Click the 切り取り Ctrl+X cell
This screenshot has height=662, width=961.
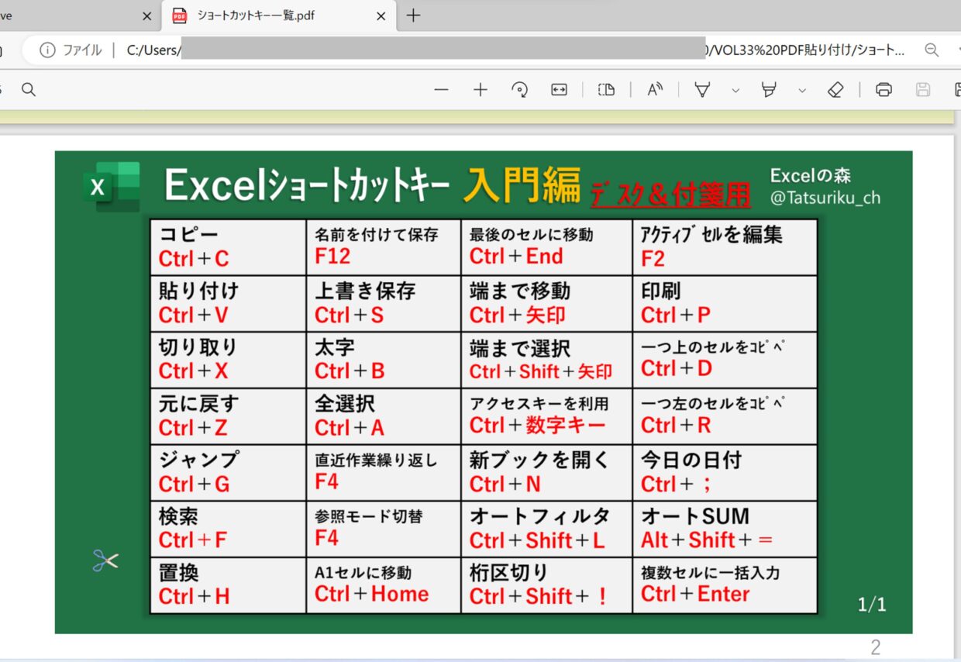point(229,360)
